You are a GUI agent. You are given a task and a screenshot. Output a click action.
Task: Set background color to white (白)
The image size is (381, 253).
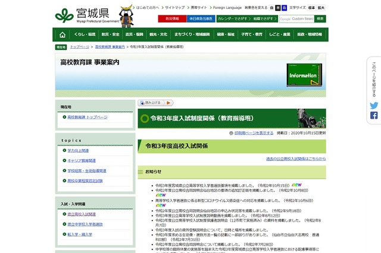271,8
